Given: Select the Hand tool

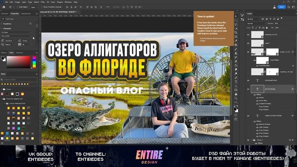Looking at the screenshot, I should pyautogui.click(x=236, y=94).
